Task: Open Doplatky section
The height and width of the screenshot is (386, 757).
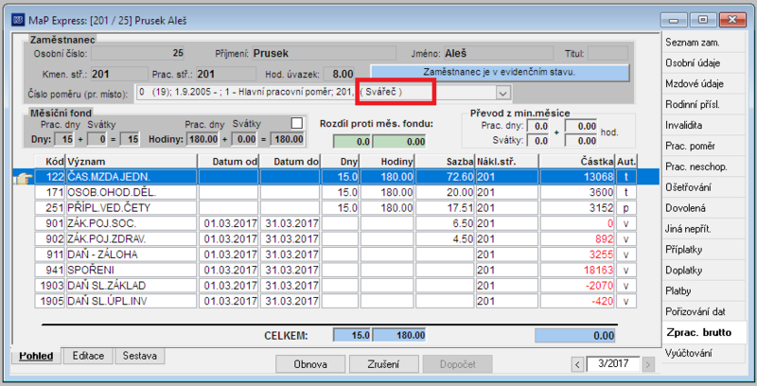Action: pos(703,271)
